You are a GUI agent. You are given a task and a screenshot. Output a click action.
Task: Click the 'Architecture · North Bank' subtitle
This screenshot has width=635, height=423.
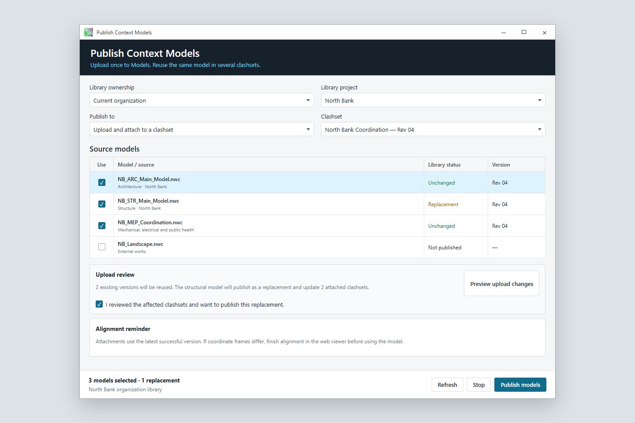click(x=142, y=187)
